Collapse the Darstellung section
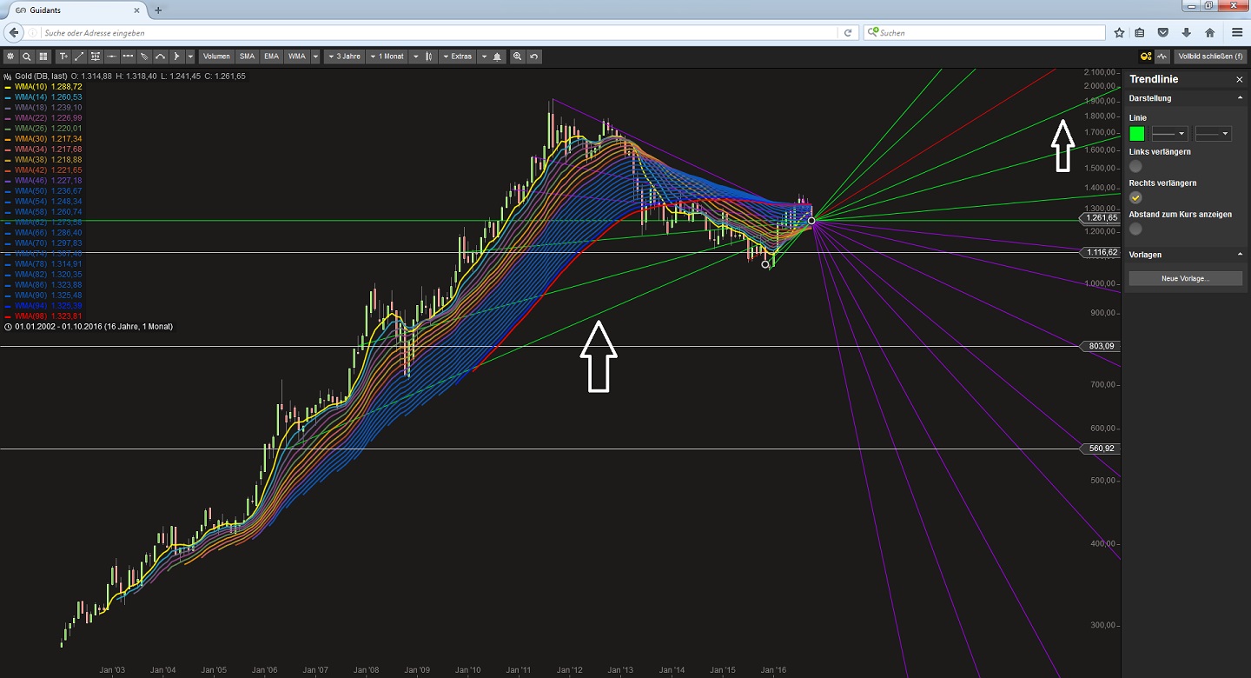Image resolution: width=1251 pixels, height=678 pixels. [1240, 99]
